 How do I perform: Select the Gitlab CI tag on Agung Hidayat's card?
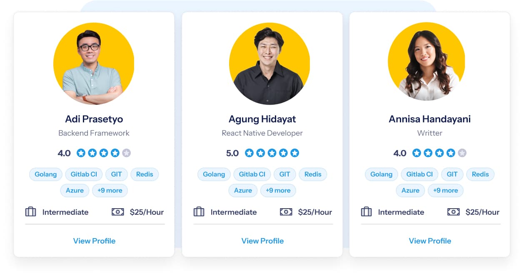[252, 174]
